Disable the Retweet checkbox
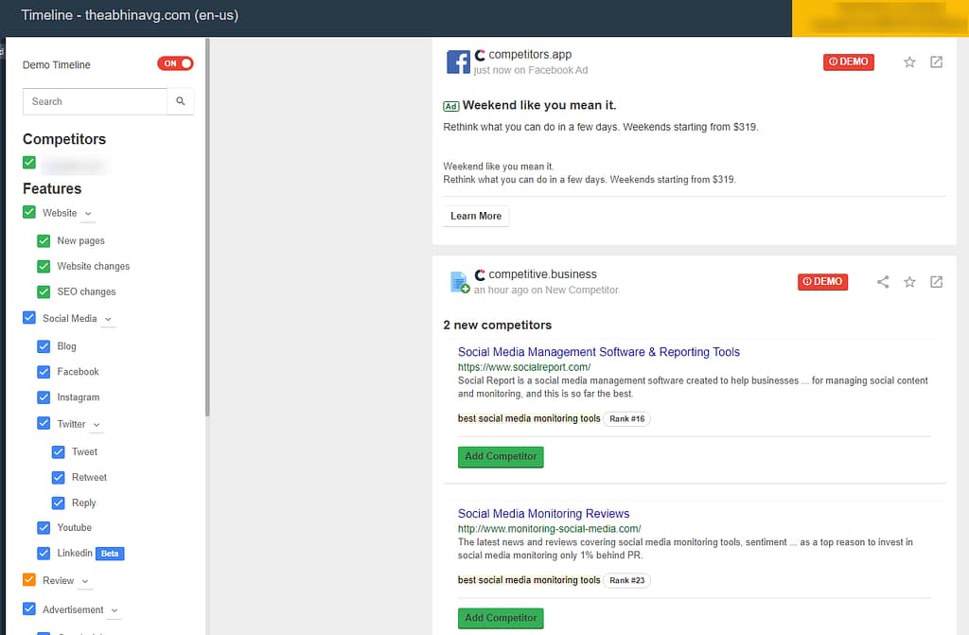969x635 pixels. (x=59, y=477)
